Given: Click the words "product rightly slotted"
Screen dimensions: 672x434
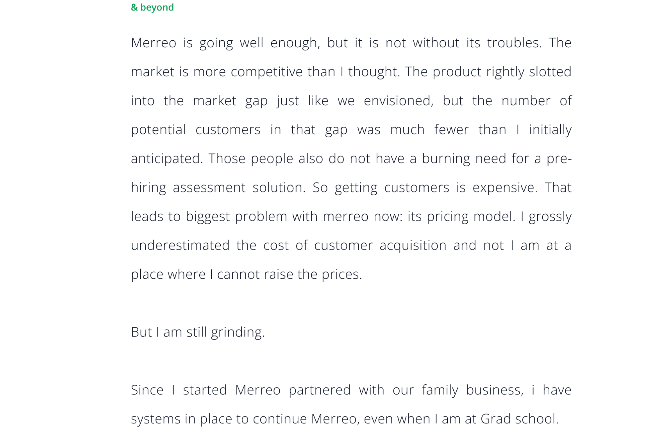Looking at the screenshot, I should 501,72.
